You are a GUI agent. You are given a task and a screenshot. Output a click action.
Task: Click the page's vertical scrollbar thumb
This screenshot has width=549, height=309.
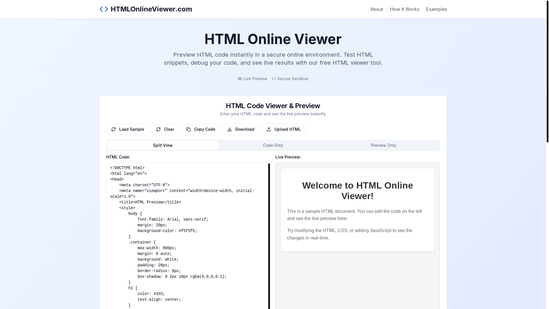click(x=548, y=72)
